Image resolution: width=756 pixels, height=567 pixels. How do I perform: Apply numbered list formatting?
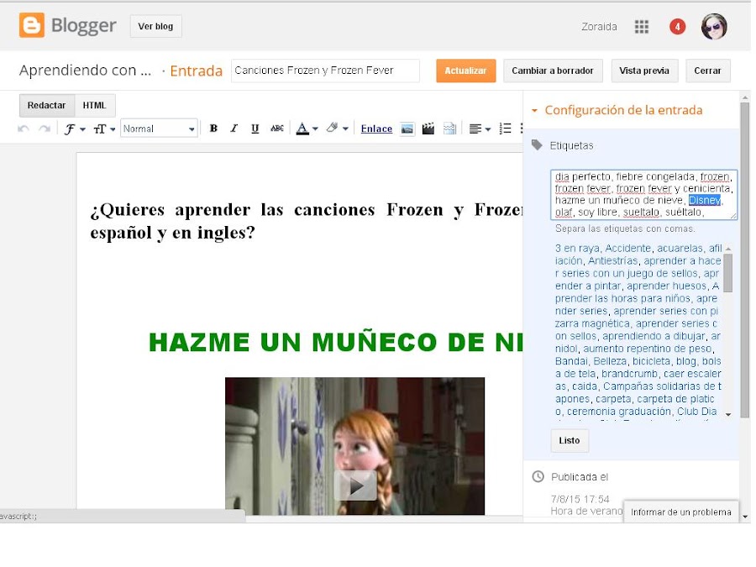point(506,129)
